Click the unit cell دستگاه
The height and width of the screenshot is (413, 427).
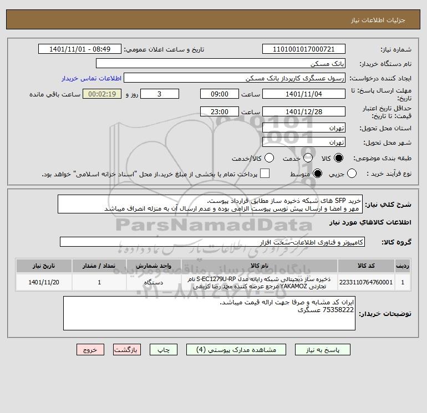154,282
